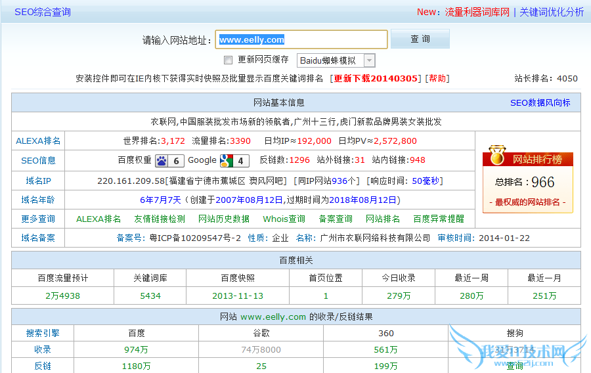Click the gold medal ranking icon
591x373 pixels.
tap(497, 156)
